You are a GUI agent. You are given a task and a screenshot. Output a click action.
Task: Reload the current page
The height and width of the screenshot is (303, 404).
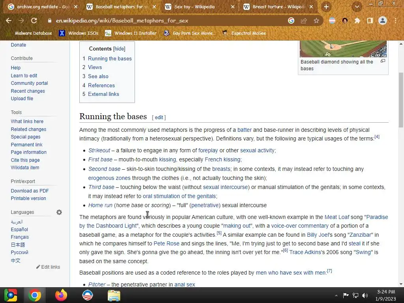34,21
